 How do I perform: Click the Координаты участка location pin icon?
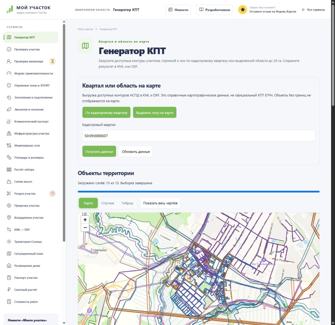click(9, 218)
